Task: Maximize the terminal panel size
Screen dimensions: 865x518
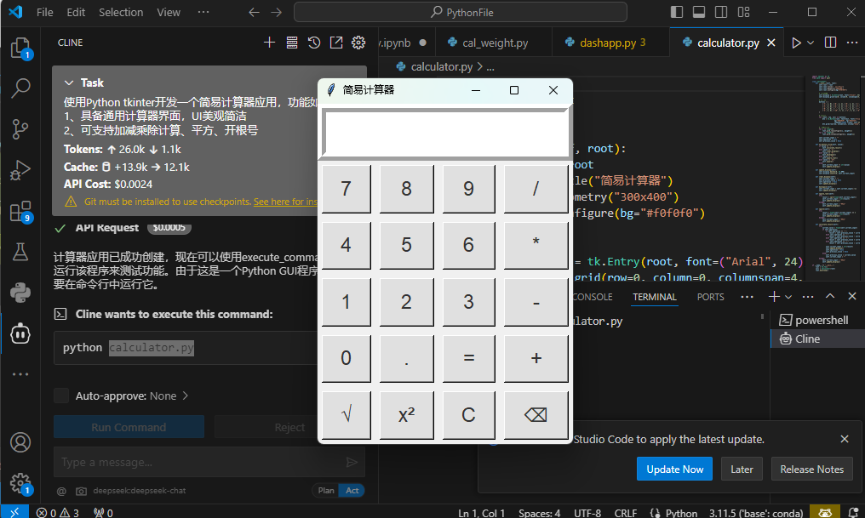Action: click(x=830, y=297)
